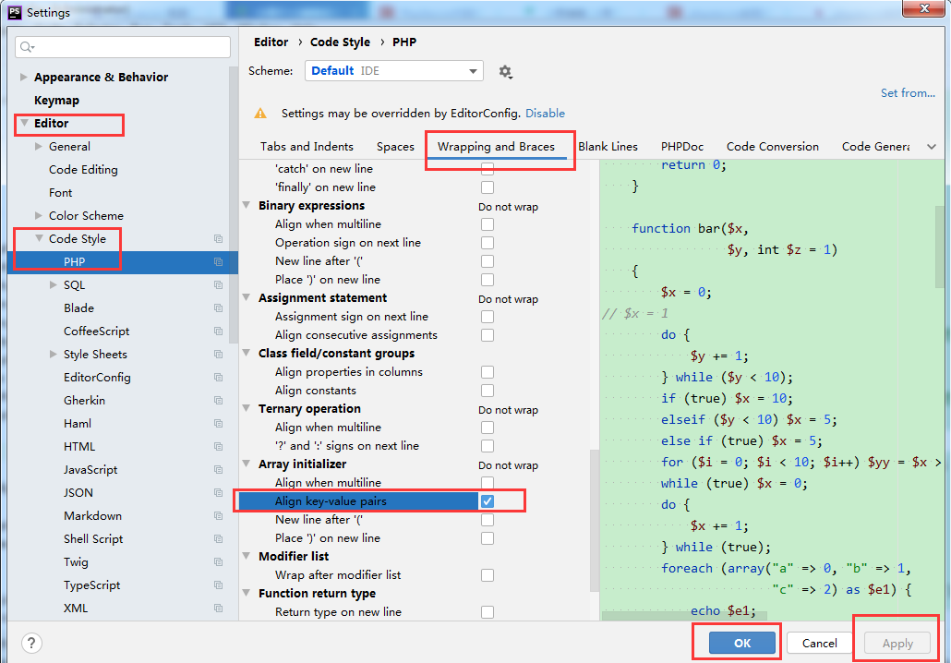Click the copy icon beside JSON

click(218, 492)
